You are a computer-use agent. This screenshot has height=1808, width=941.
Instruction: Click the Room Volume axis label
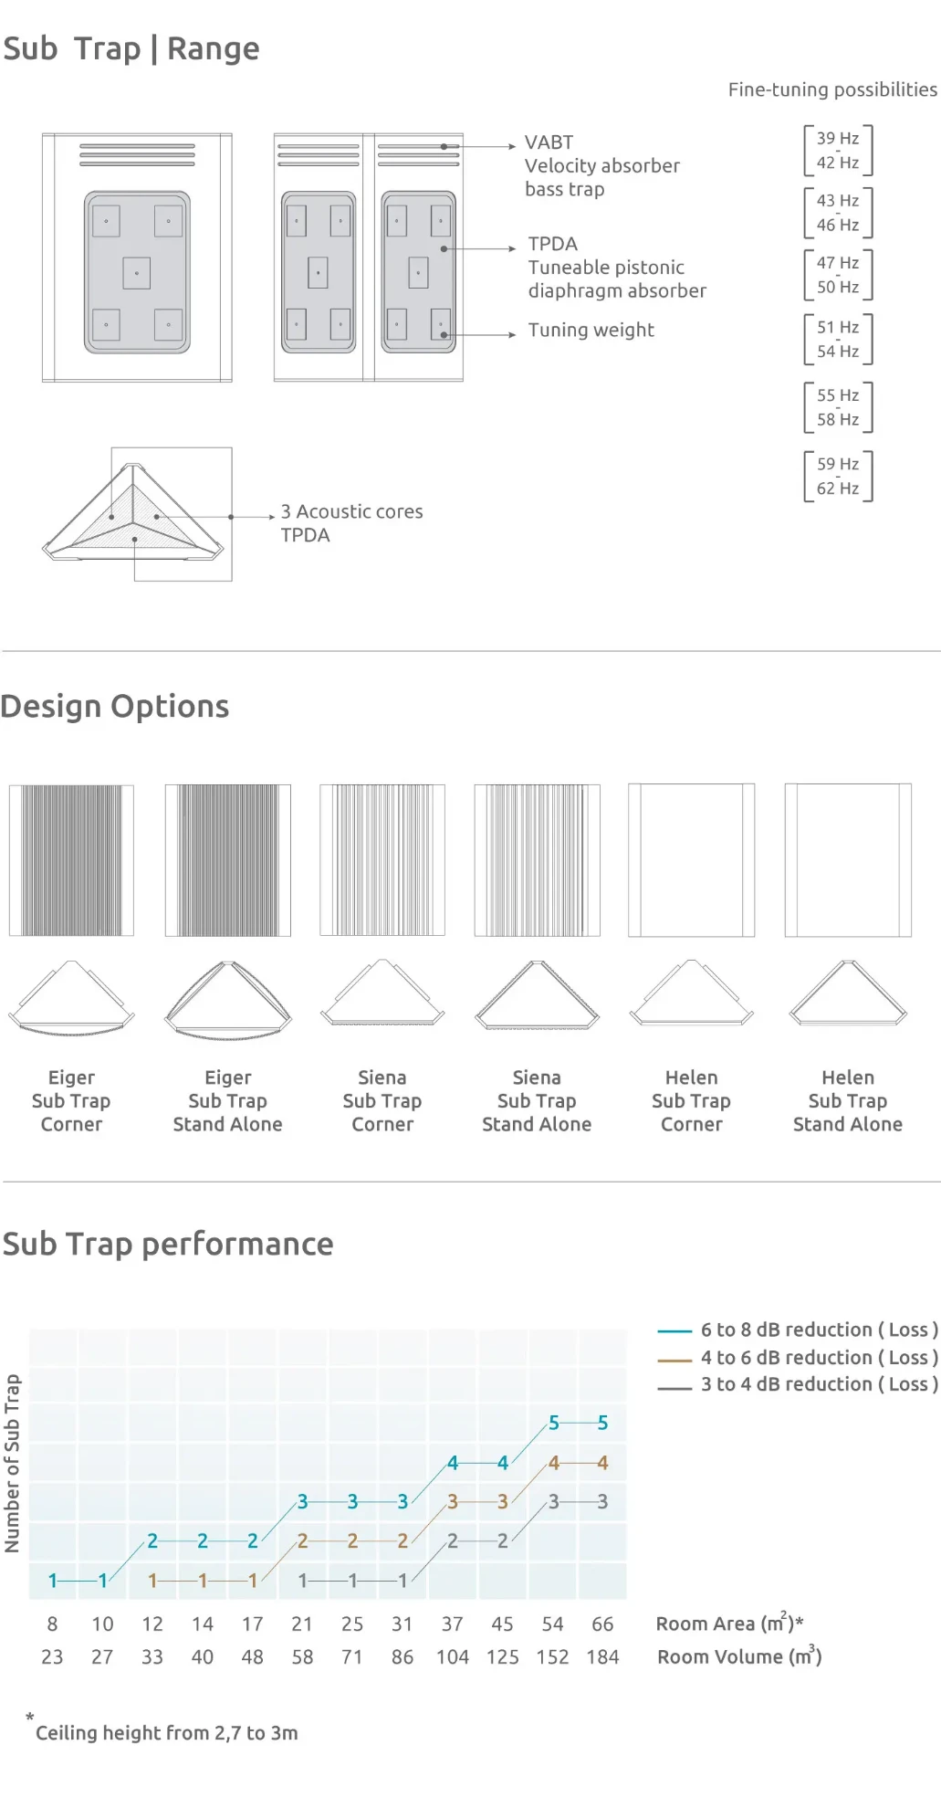739,1656
